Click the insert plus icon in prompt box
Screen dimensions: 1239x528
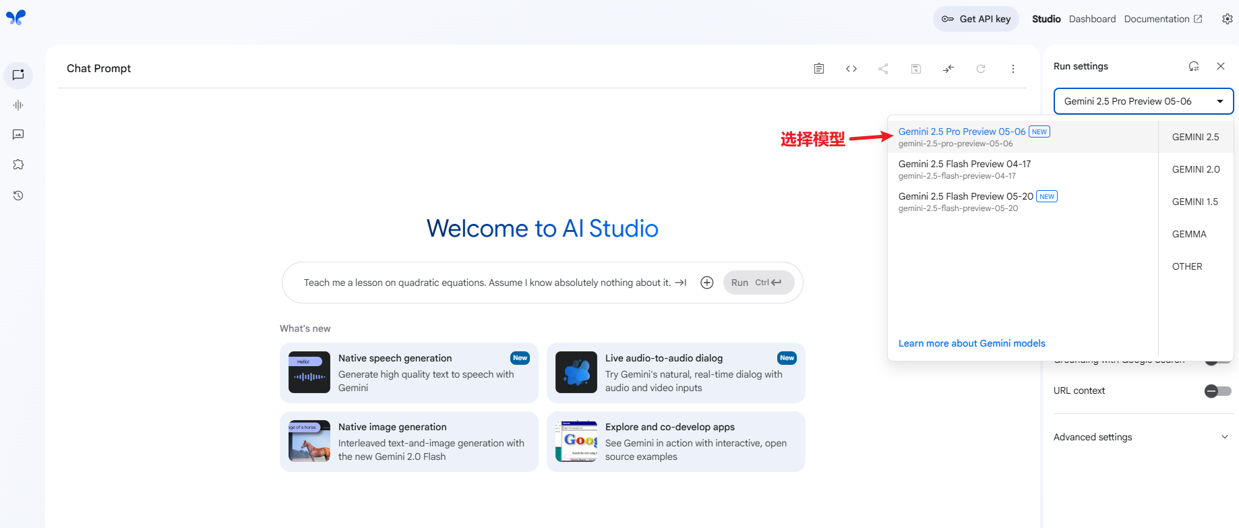click(706, 283)
